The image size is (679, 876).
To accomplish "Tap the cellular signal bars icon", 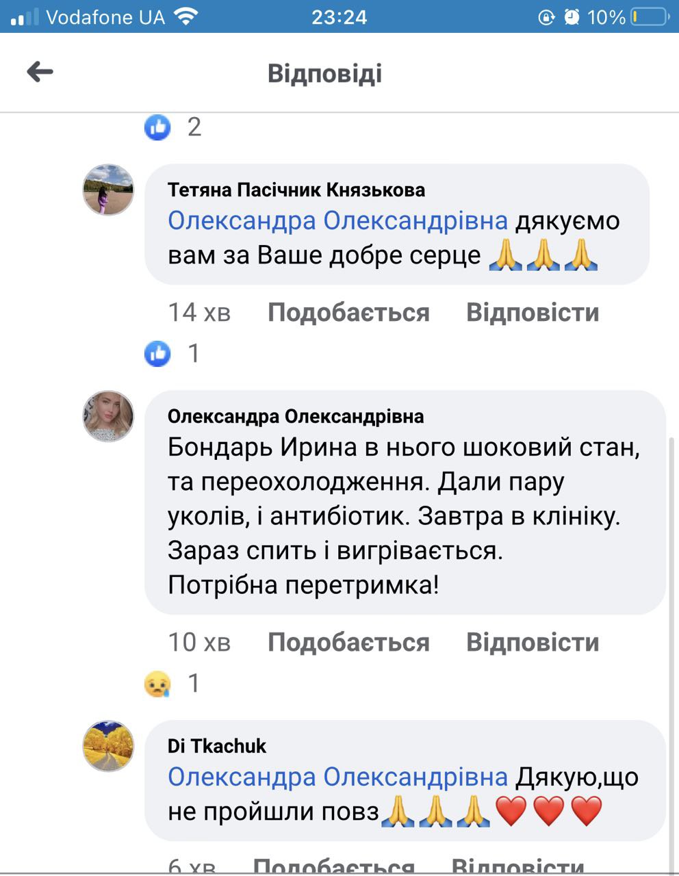I will pyautogui.click(x=25, y=16).
